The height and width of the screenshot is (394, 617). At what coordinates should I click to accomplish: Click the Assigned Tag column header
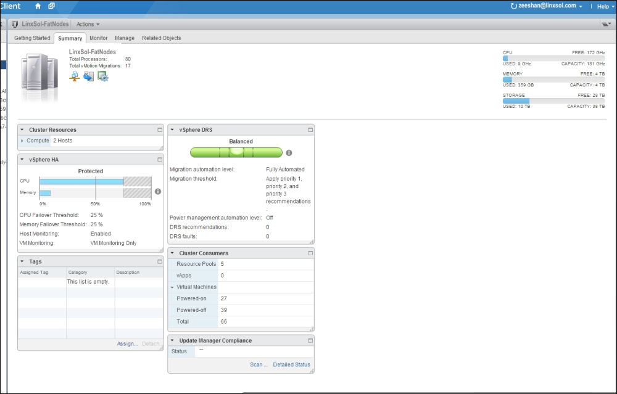click(42, 272)
